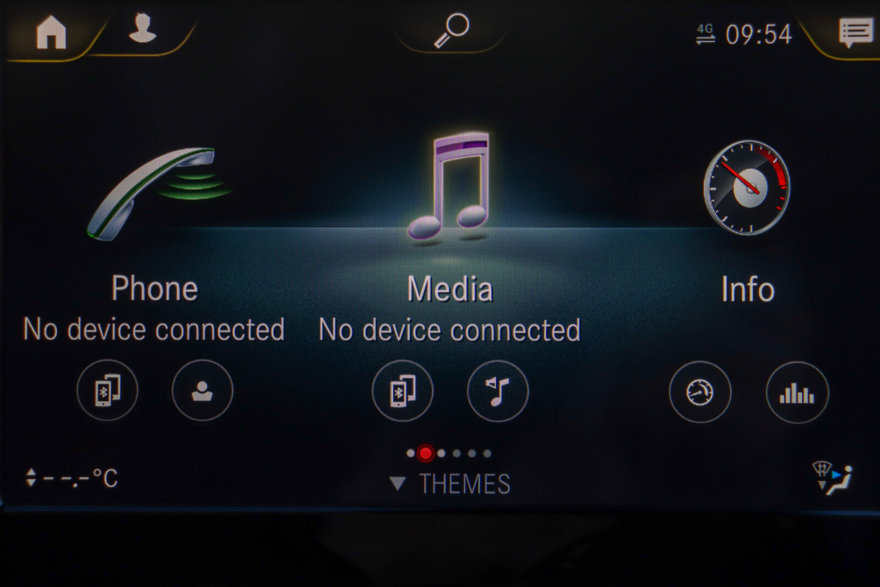Viewport: 880px width, 587px height.
Task: Connect a Bluetooth device under Phone
Action: coord(107,390)
